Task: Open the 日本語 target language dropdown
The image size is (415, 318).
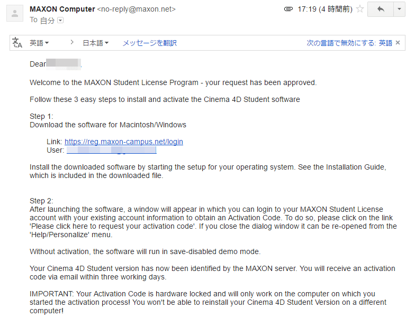Action: [95, 43]
